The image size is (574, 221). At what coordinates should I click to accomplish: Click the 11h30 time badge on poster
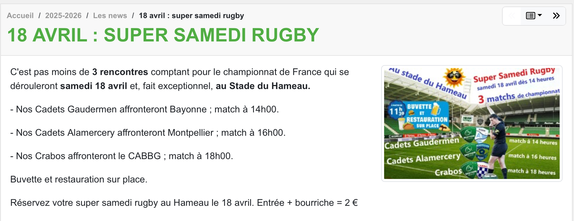tap(397, 111)
